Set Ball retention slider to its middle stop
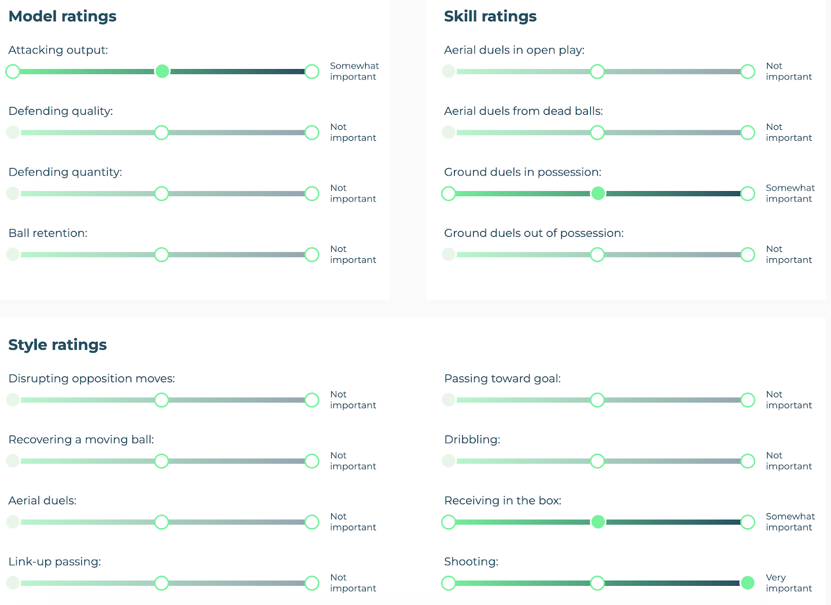The height and width of the screenshot is (605, 831). pyautogui.click(x=162, y=254)
